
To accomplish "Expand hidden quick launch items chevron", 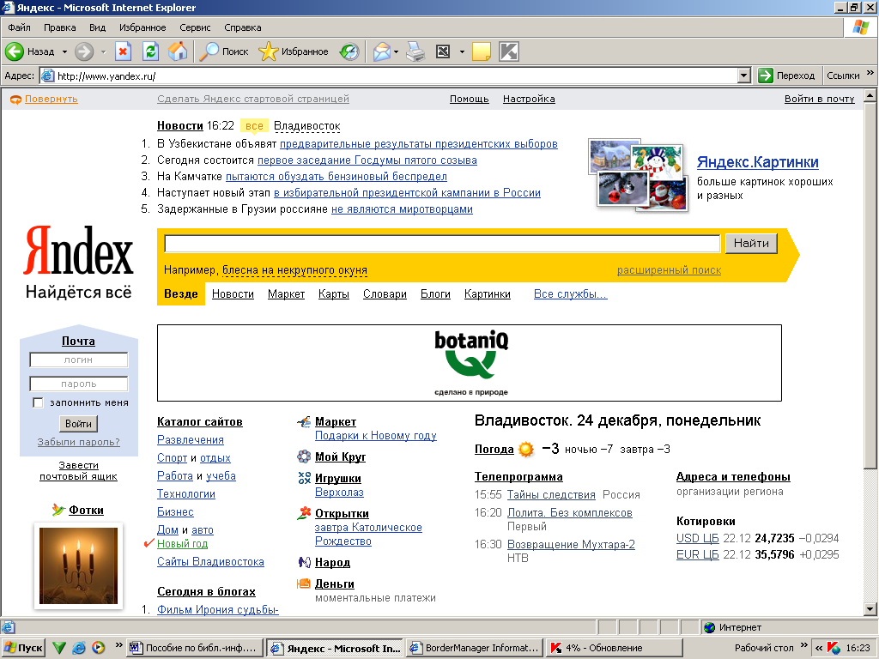I will pos(118,645).
